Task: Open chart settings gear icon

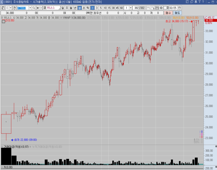Action: [x=161, y=8]
